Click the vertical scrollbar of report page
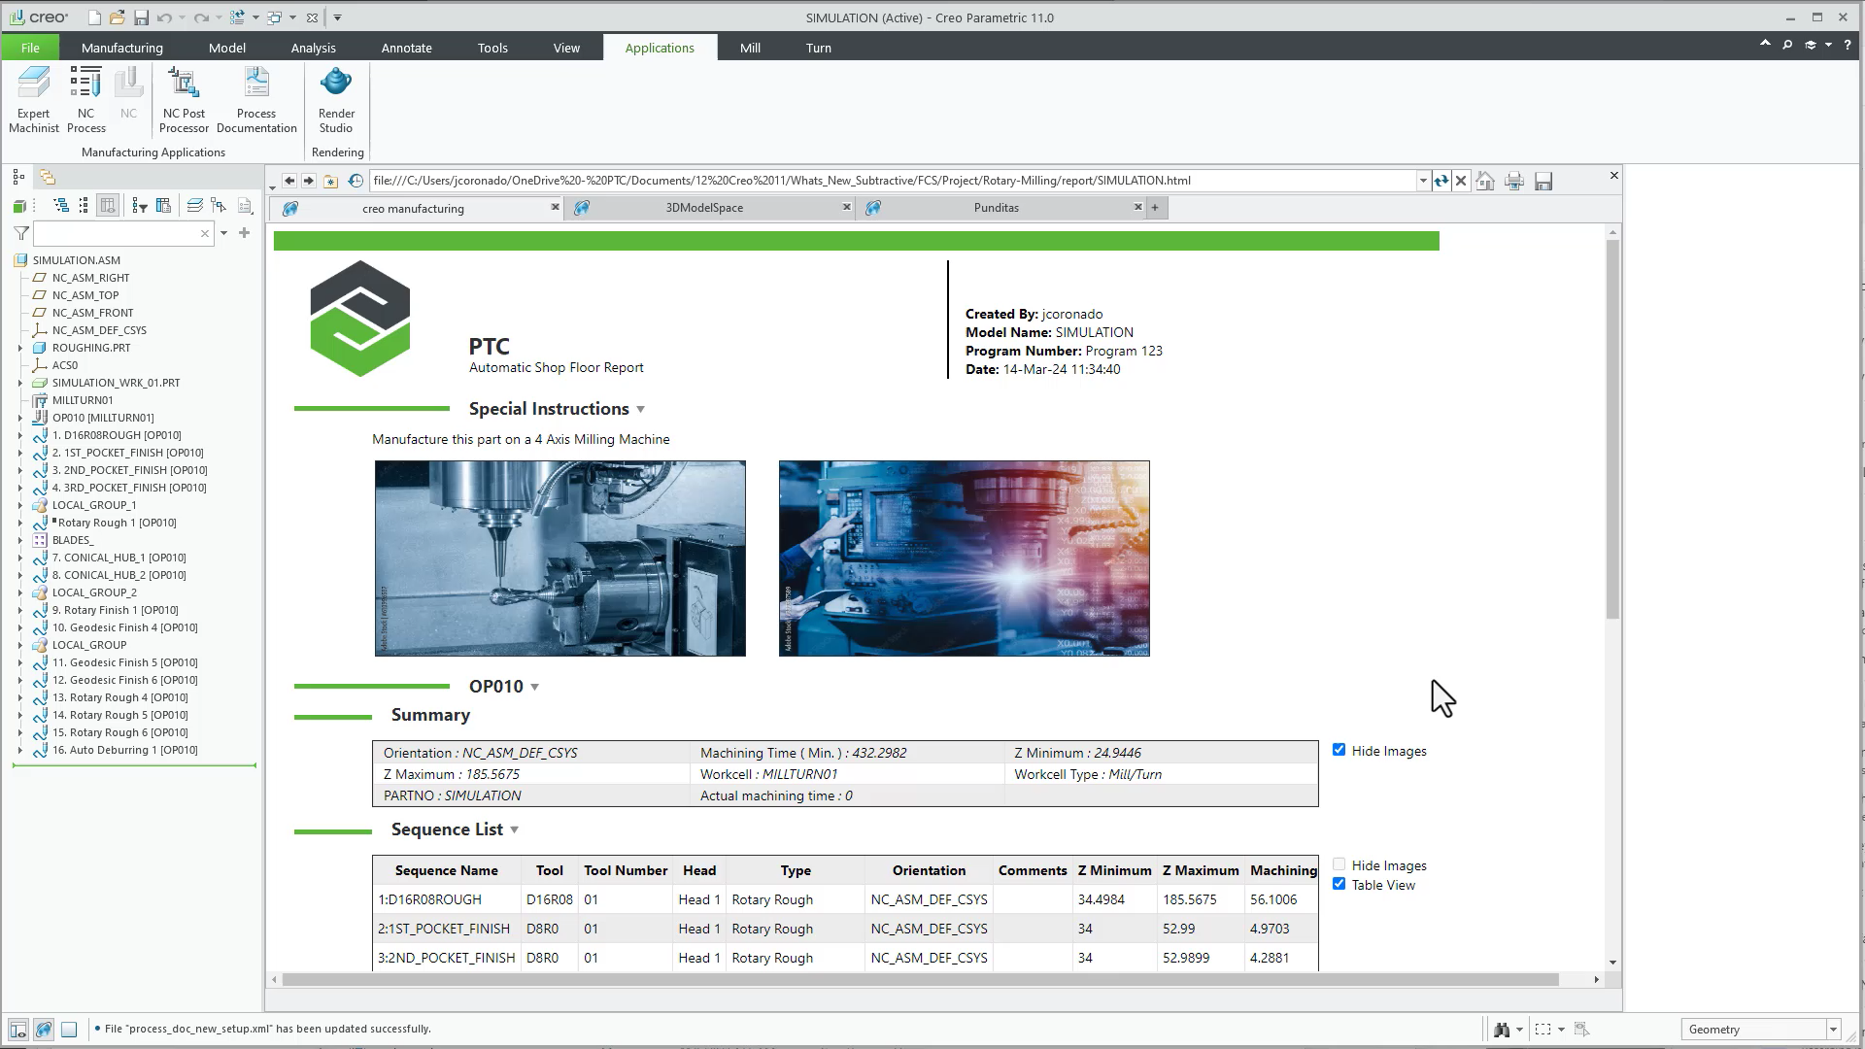Screen dimensions: 1865x1049 [1612, 427]
